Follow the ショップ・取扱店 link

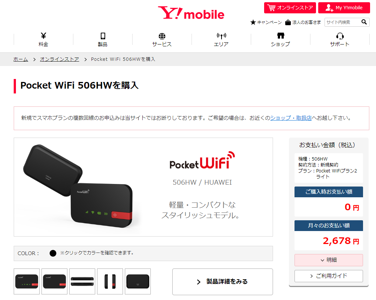pos(291,118)
